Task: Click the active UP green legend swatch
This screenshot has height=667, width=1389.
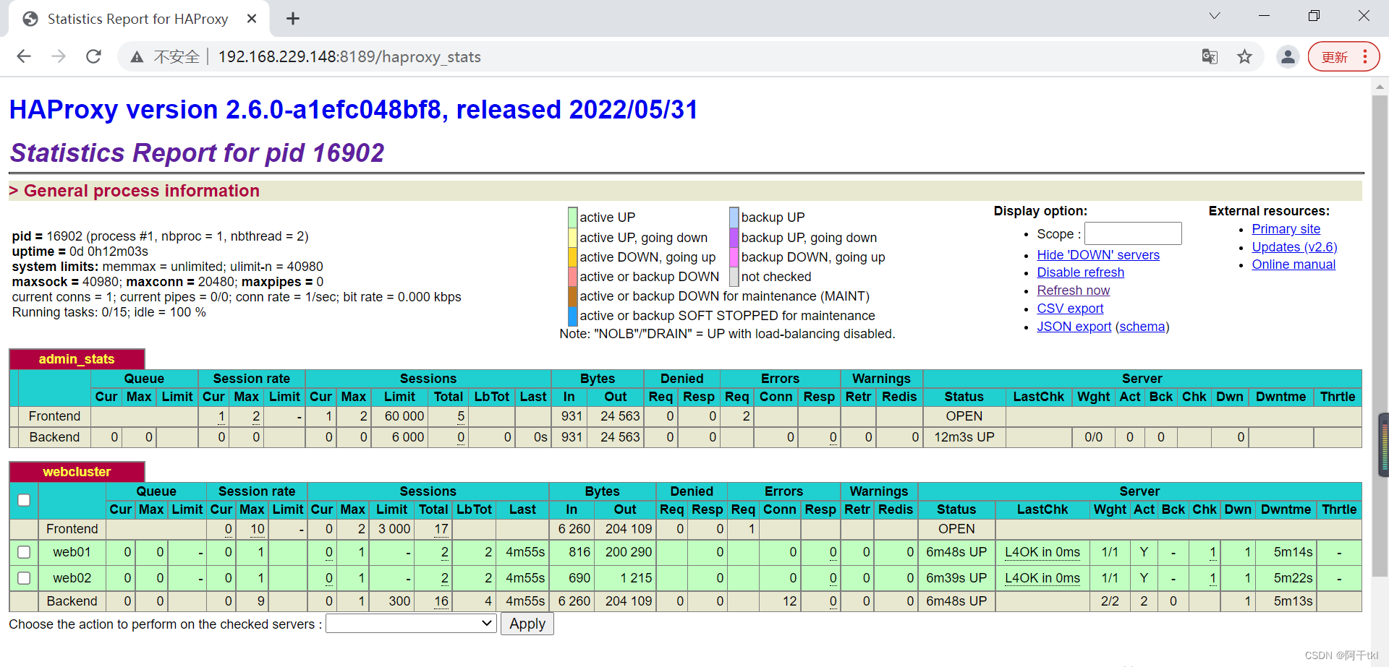Action: tap(572, 218)
